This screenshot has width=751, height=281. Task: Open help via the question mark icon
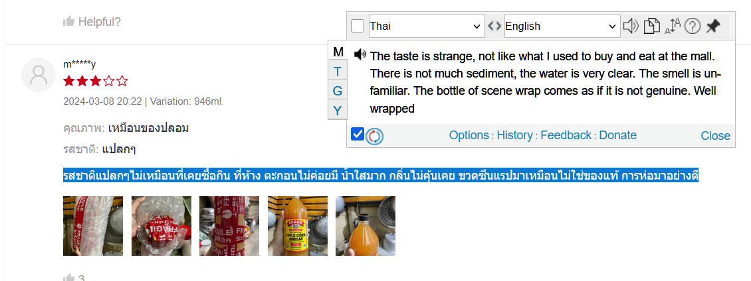(692, 26)
